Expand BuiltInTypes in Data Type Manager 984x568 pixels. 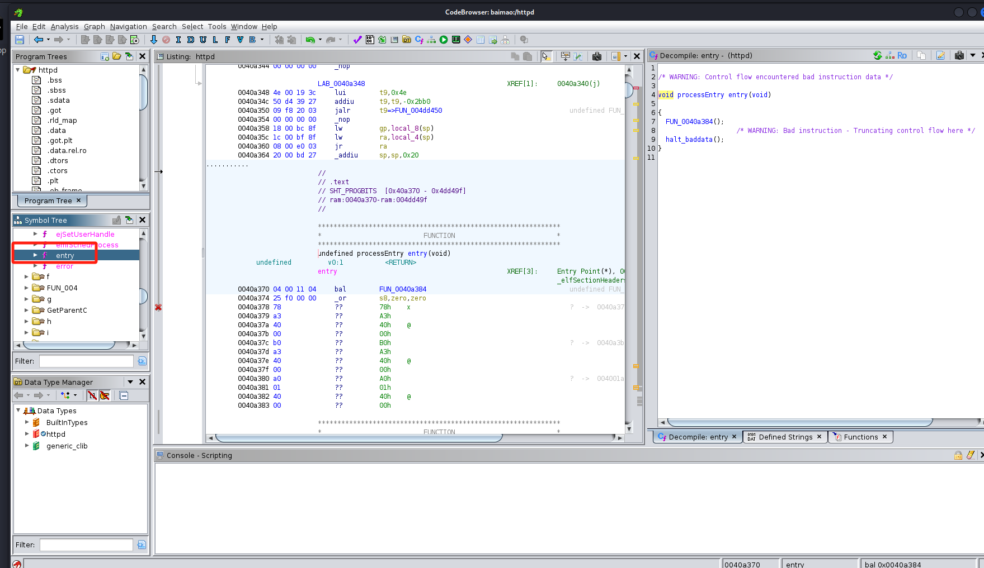(x=27, y=422)
